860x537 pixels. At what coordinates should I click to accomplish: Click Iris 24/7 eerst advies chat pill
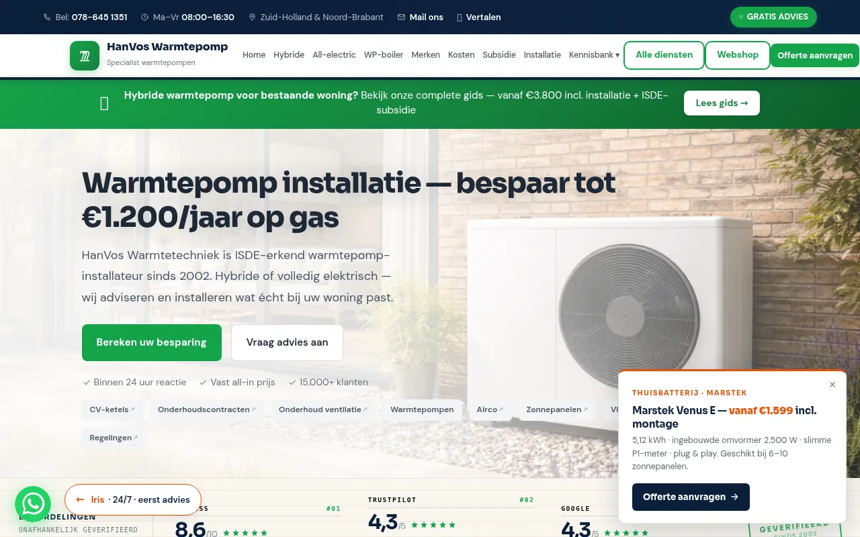tap(133, 499)
